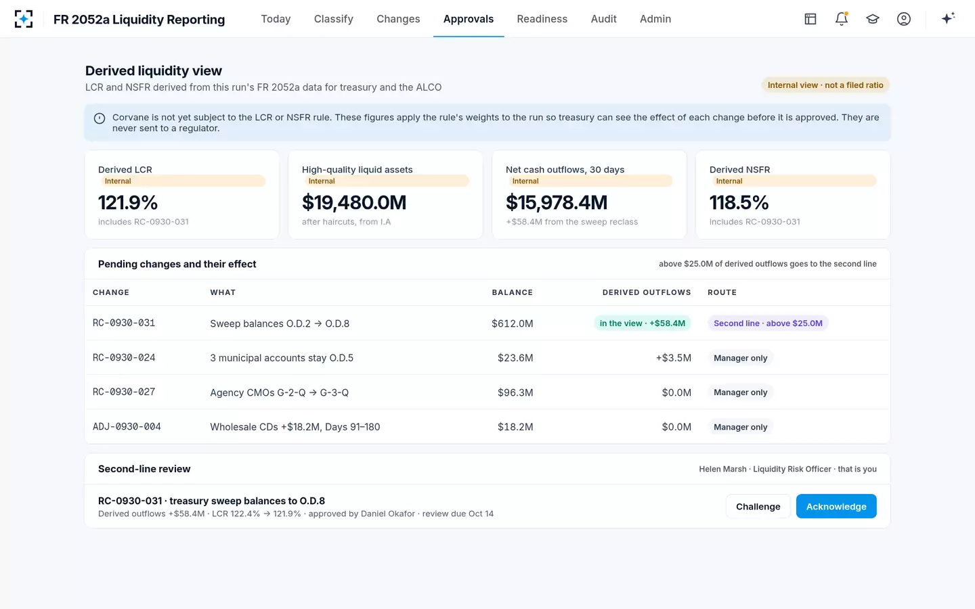The height and width of the screenshot is (609, 975).
Task: Click the Derived Outflows column header
Action: pyautogui.click(x=647, y=292)
